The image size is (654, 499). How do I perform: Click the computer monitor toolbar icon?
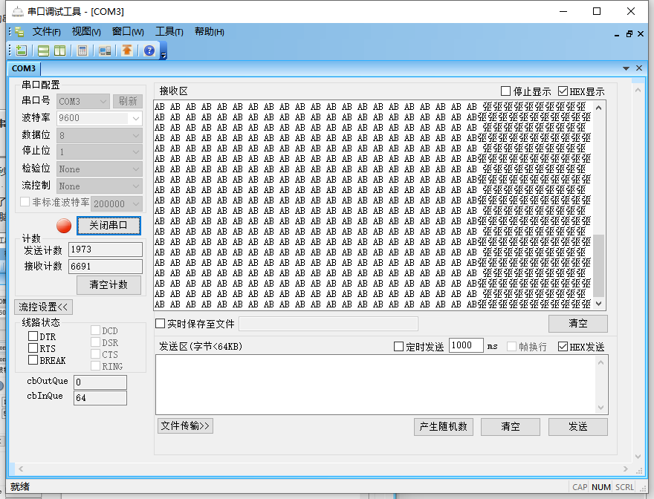point(105,50)
